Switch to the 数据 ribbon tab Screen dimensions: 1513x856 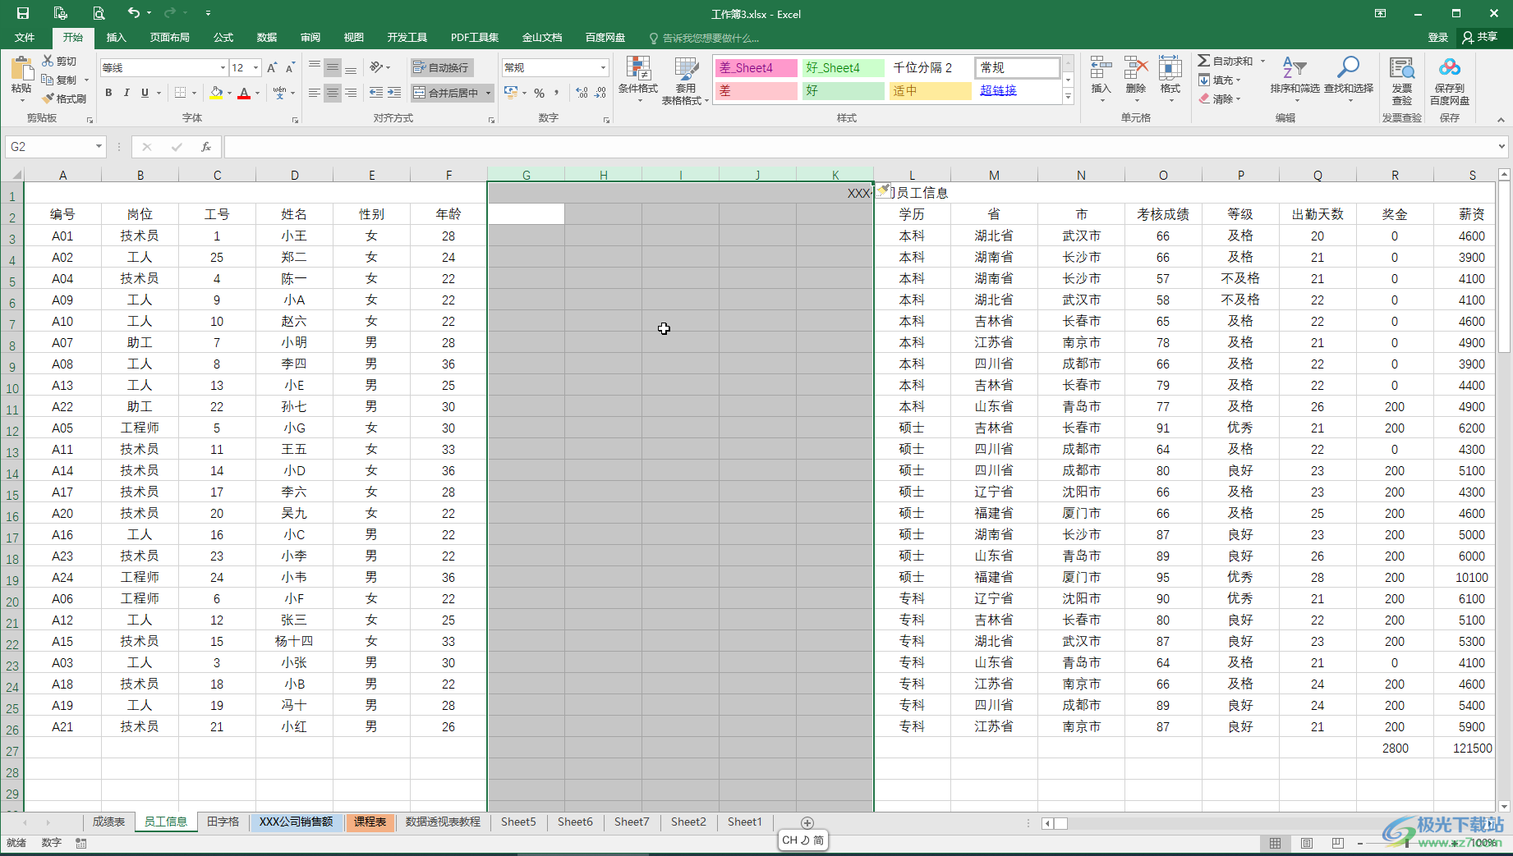pyautogui.click(x=267, y=37)
